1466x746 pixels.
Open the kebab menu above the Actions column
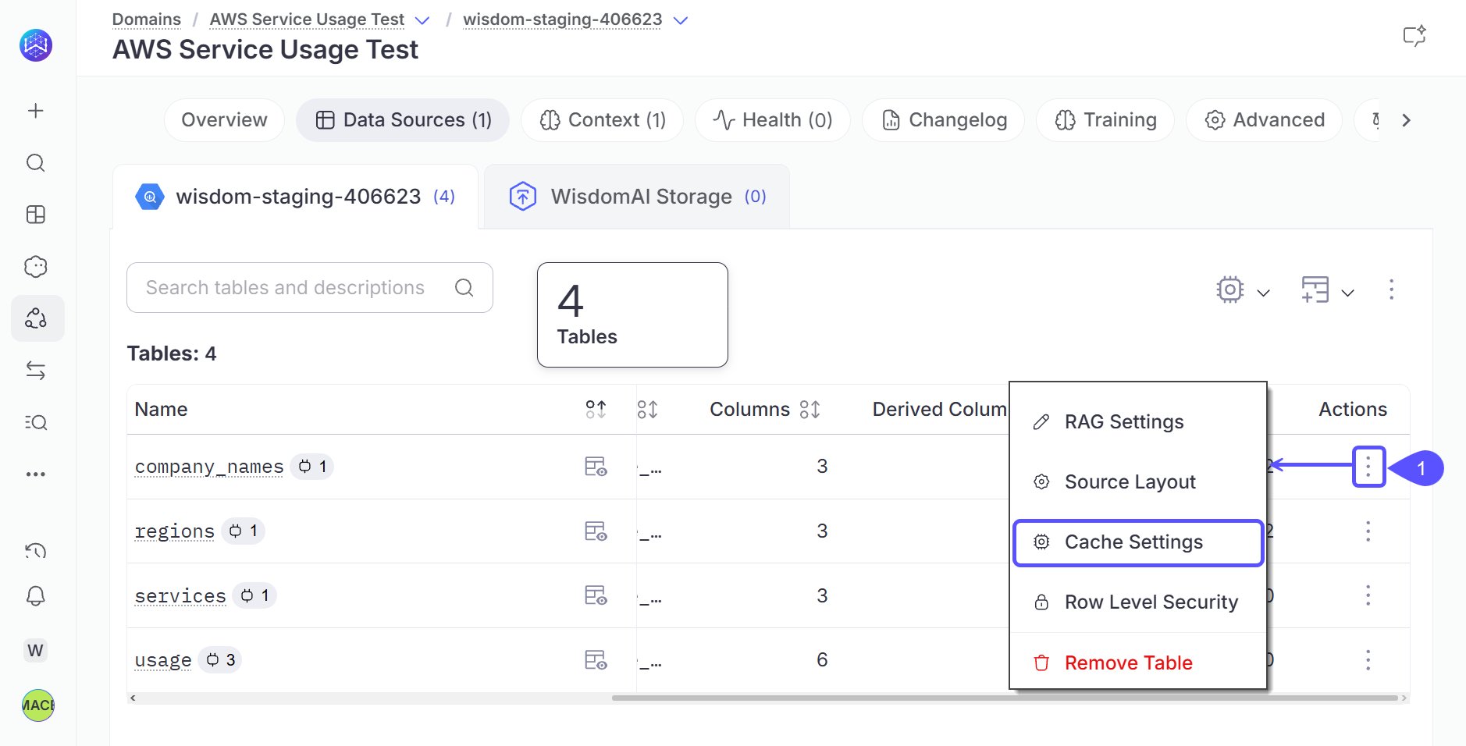coord(1391,290)
